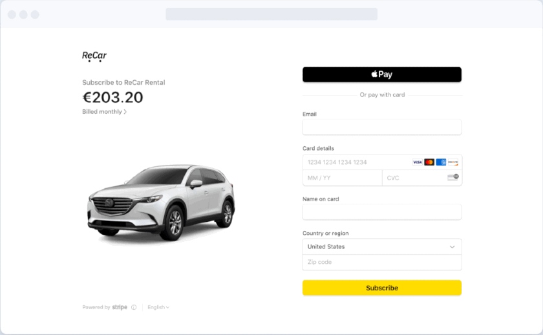Viewport: 543px width, 335px height.
Task: Click the yellow Subscribe button
Action: [x=382, y=288]
